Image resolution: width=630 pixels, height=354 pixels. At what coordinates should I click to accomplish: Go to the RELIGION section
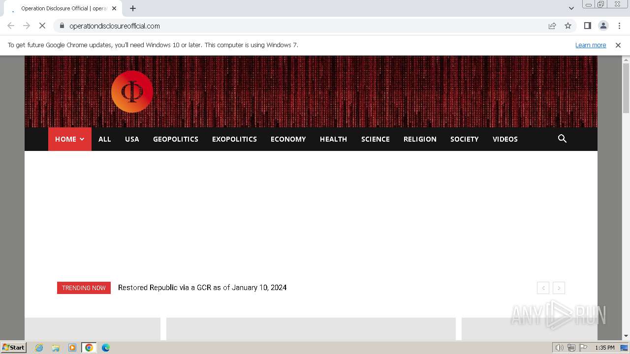coord(420,139)
